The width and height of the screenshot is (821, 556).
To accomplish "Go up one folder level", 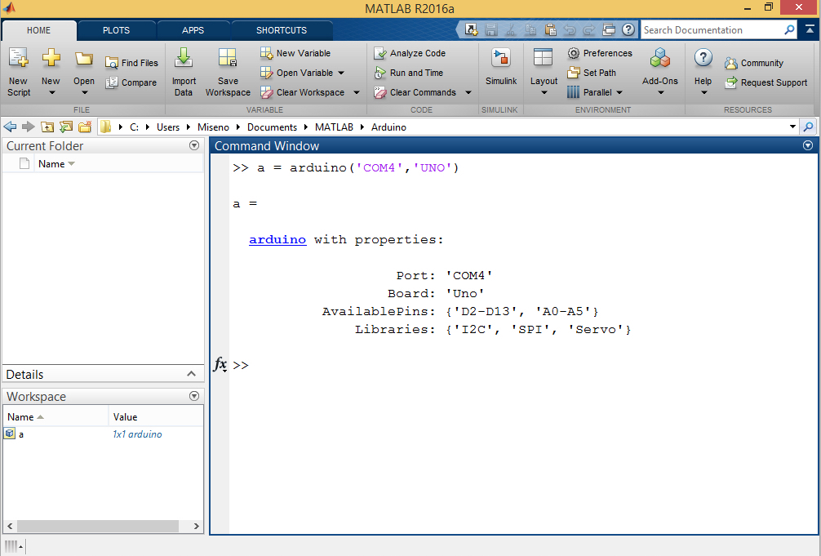I will pyautogui.click(x=47, y=127).
